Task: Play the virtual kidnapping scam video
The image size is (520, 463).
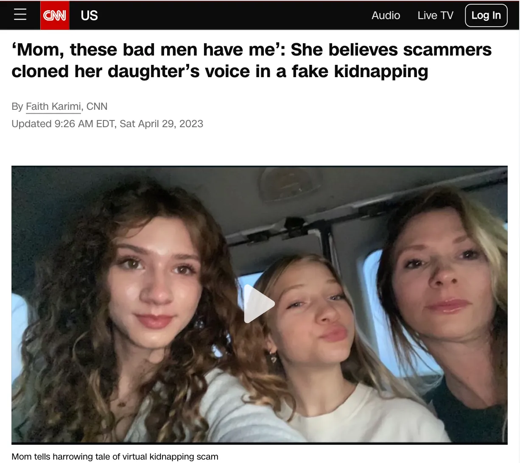Action: point(259,304)
